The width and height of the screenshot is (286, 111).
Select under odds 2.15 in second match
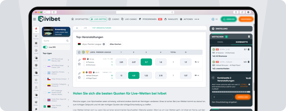[161, 75]
